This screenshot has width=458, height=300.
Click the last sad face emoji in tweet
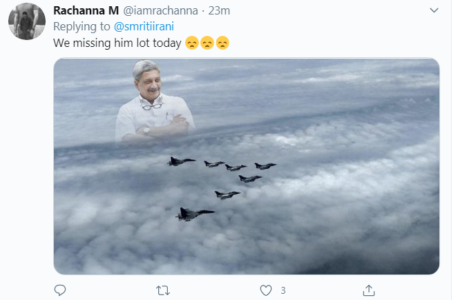pyautogui.click(x=222, y=43)
